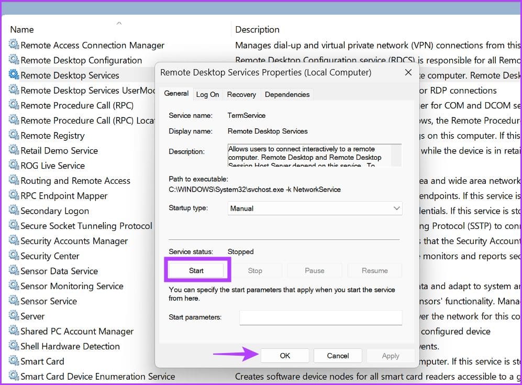522x385 pixels.
Task: Open the Recovery tab
Action: [241, 95]
